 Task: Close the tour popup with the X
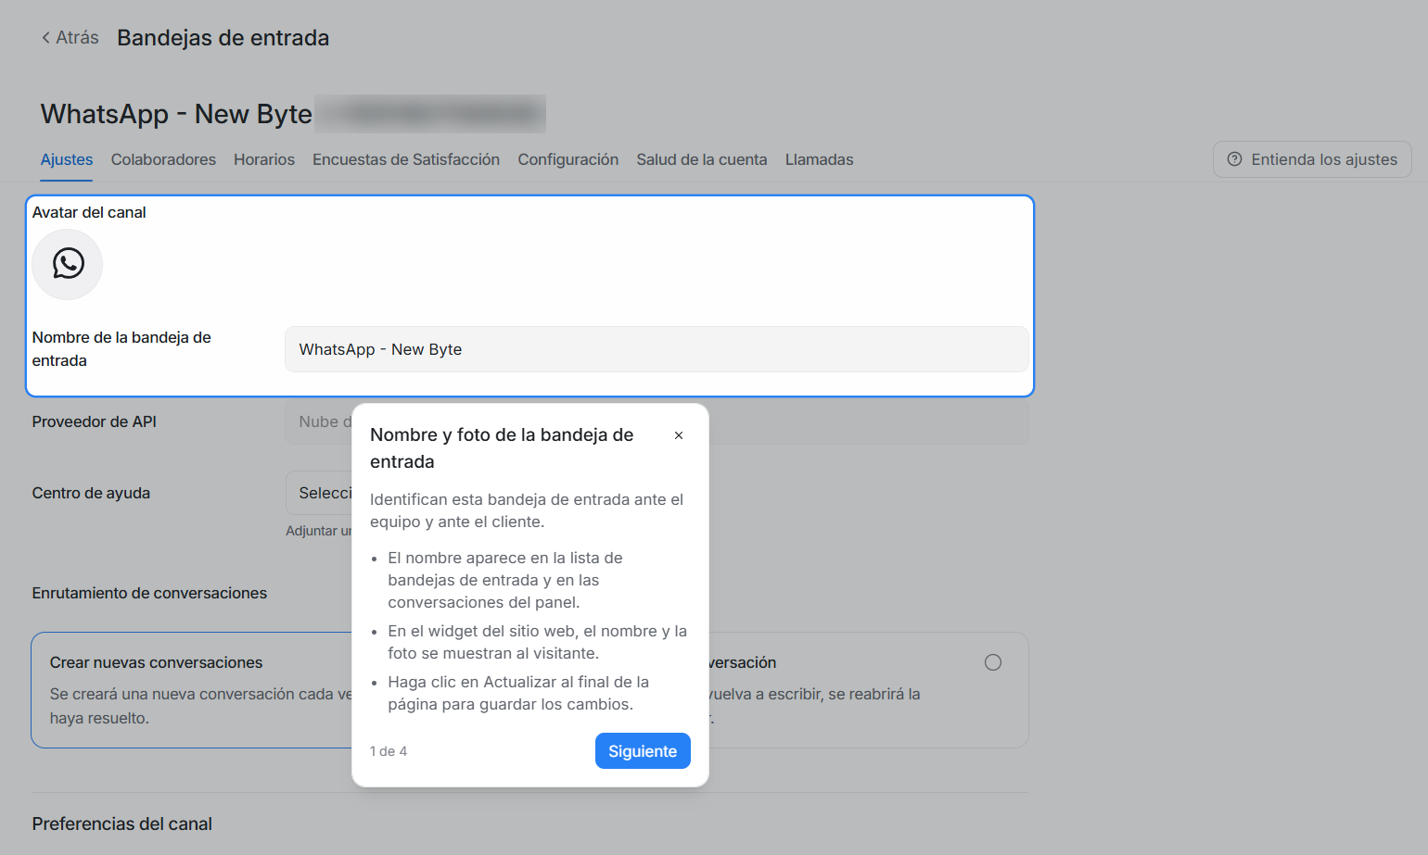[x=679, y=435]
